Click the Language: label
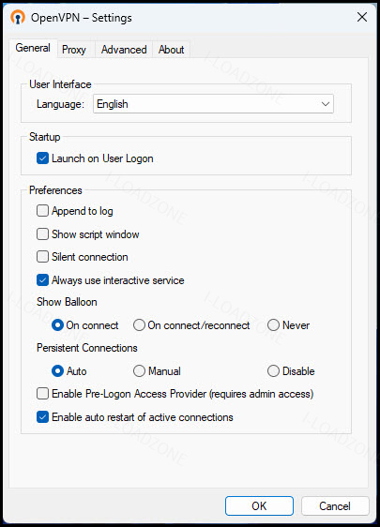The height and width of the screenshot is (527, 380). pos(60,104)
